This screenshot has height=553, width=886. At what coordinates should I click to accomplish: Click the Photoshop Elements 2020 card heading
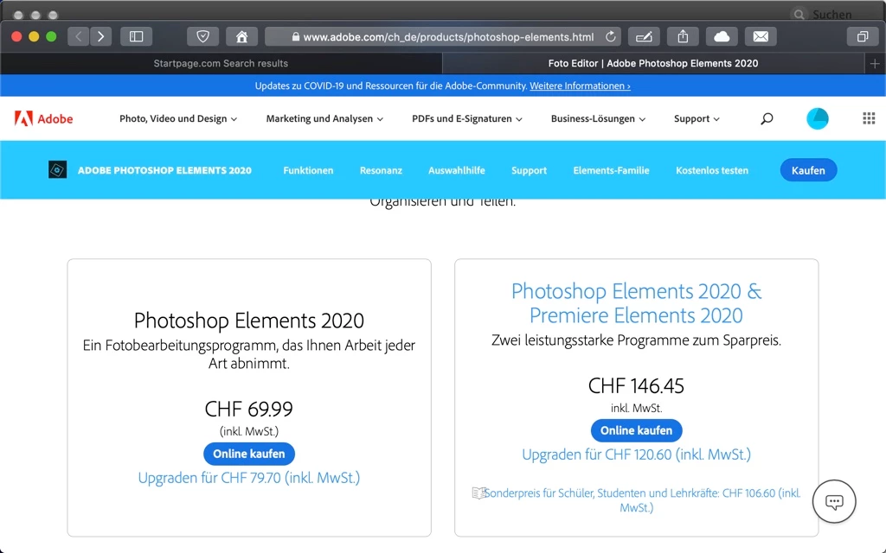tap(249, 321)
